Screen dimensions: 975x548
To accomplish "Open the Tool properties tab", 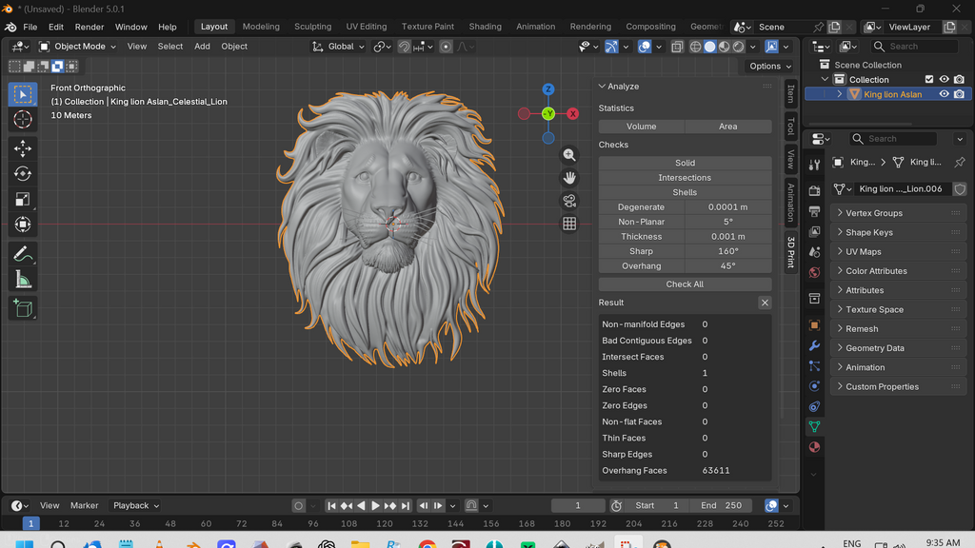I will click(815, 164).
